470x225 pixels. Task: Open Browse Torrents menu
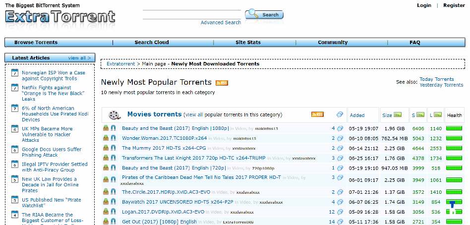pos(36,42)
